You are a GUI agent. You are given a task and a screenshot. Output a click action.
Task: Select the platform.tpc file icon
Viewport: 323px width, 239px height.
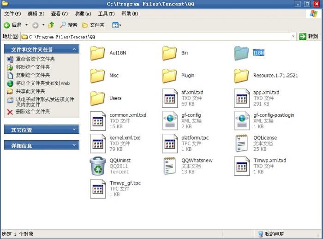[170, 143]
